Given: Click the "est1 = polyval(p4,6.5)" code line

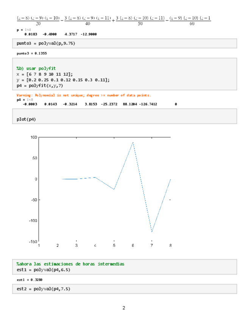Looking at the screenshot, I should pos(44,270).
